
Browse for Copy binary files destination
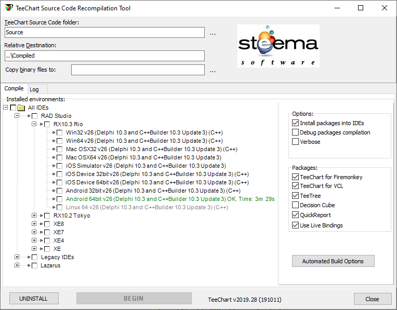click(x=213, y=71)
